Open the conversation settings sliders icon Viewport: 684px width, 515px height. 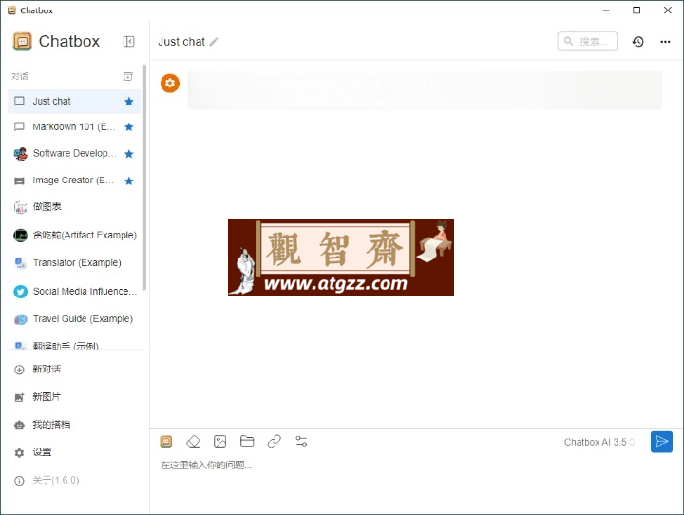pyautogui.click(x=301, y=441)
